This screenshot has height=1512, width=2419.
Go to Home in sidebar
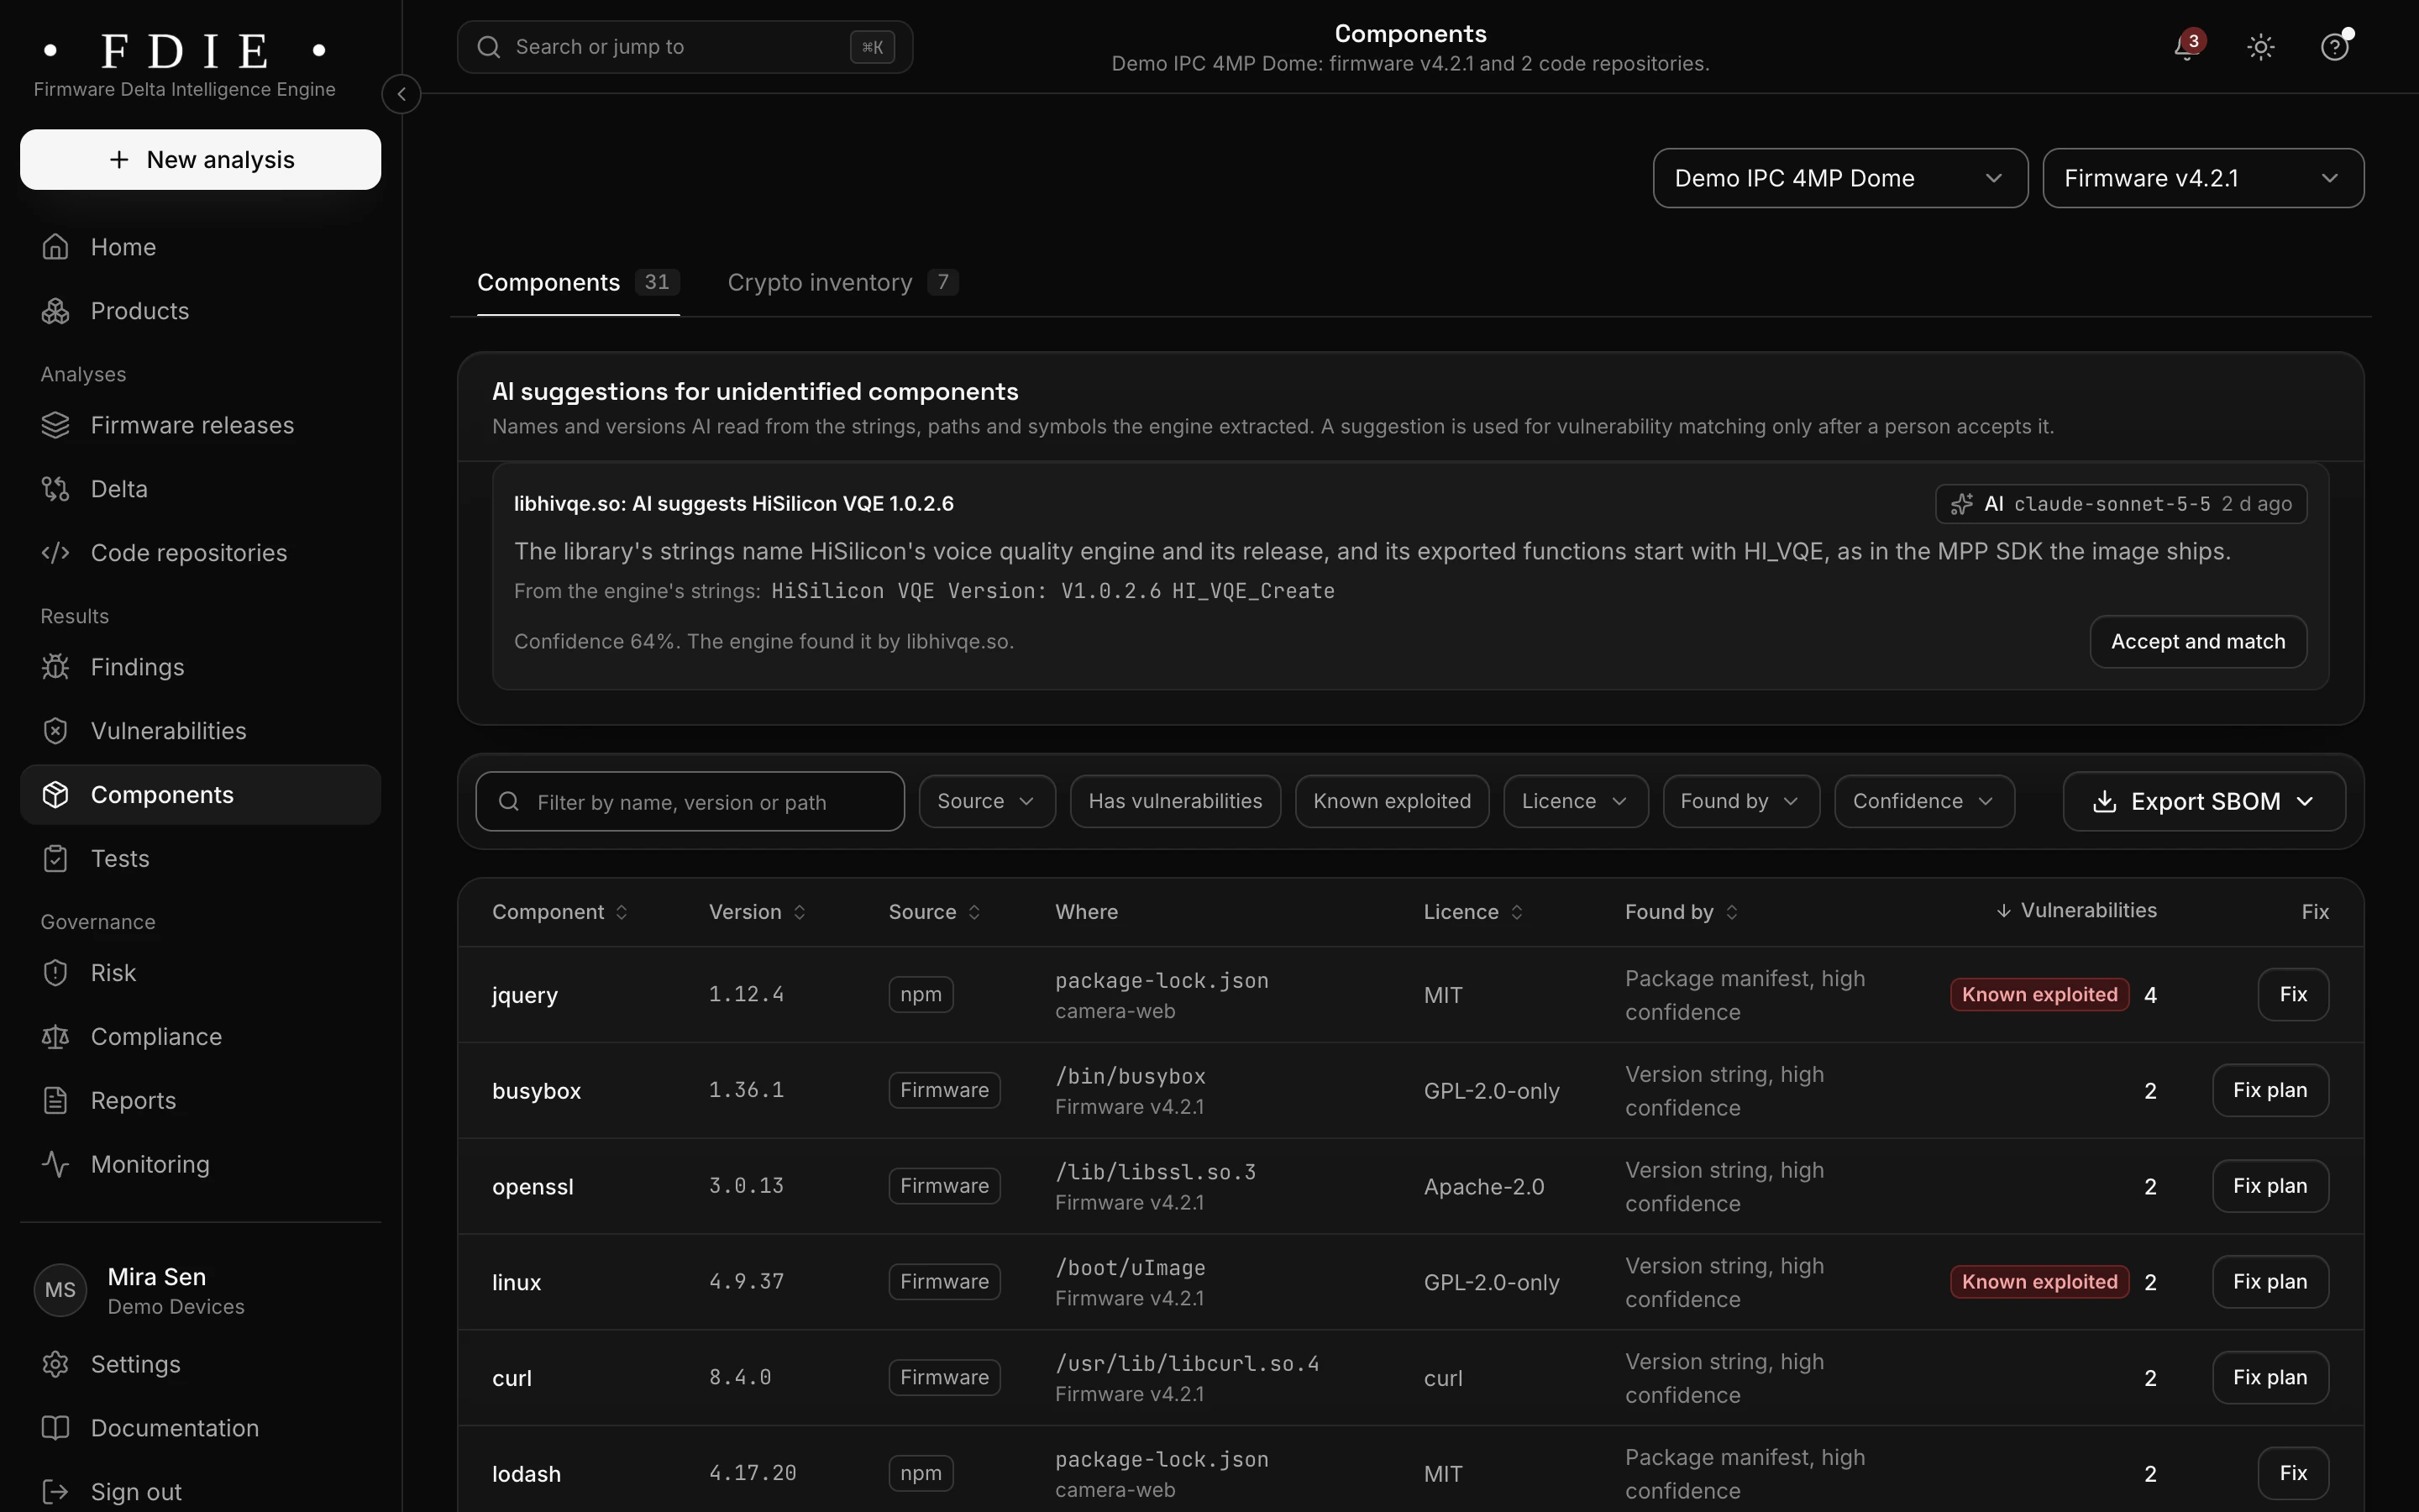pos(201,247)
